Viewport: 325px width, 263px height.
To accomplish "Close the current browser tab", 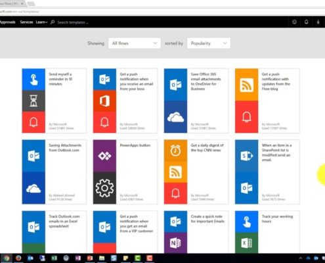I will coord(22,3).
